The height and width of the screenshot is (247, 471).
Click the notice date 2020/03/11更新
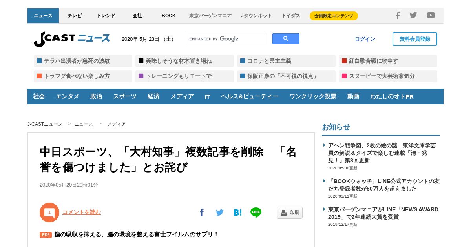(343, 196)
